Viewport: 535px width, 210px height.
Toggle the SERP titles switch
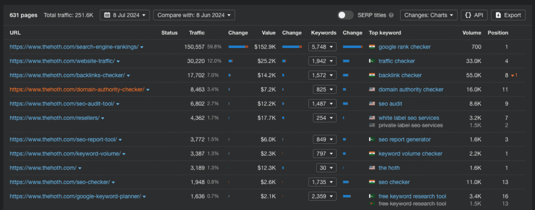pos(345,15)
